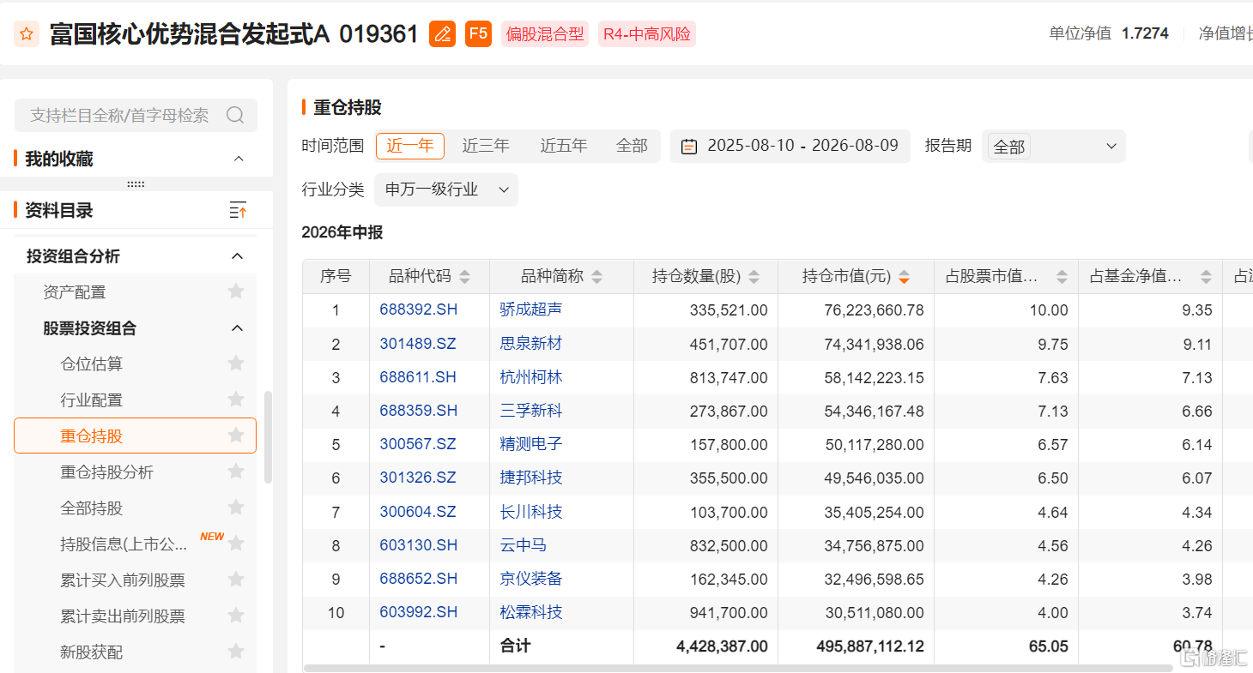1253x673 pixels.
Task: Select 全部 time range
Action: (632, 146)
